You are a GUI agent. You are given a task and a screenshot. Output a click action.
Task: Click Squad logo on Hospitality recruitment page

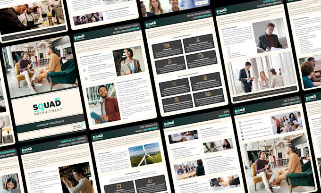[26, 150]
